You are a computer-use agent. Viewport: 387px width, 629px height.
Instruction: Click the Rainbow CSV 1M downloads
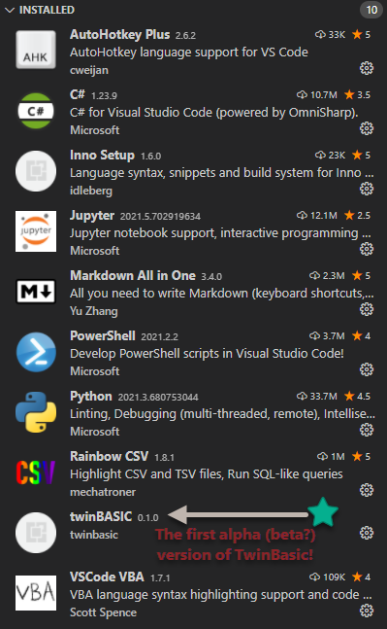331,456
